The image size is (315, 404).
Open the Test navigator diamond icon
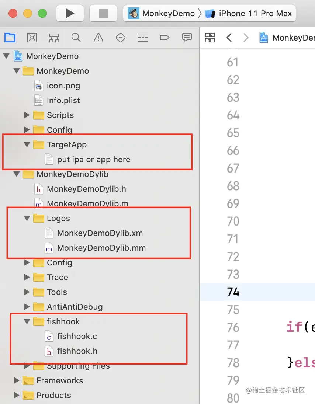pos(120,38)
